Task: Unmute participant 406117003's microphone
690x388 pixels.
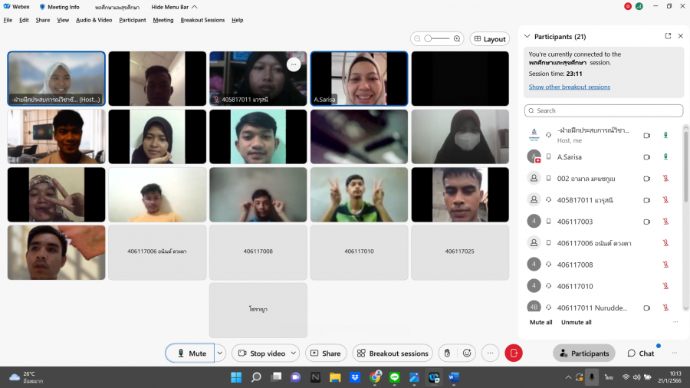Action: [x=665, y=221]
